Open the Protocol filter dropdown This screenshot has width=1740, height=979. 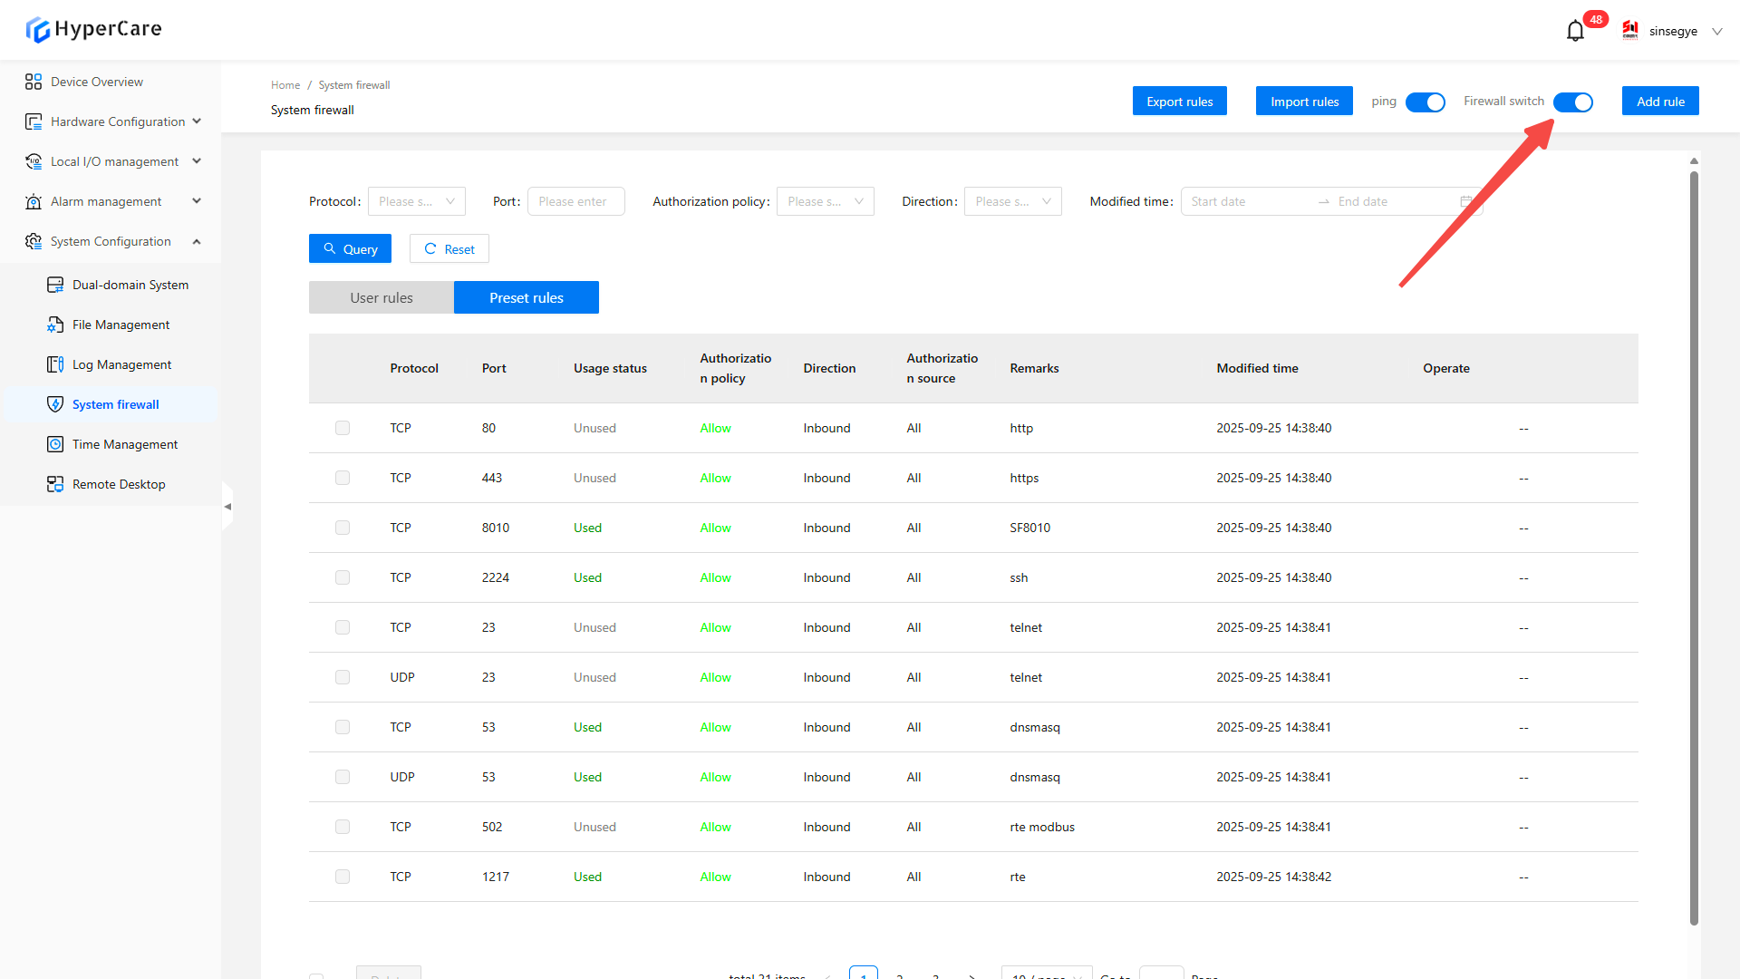click(416, 201)
